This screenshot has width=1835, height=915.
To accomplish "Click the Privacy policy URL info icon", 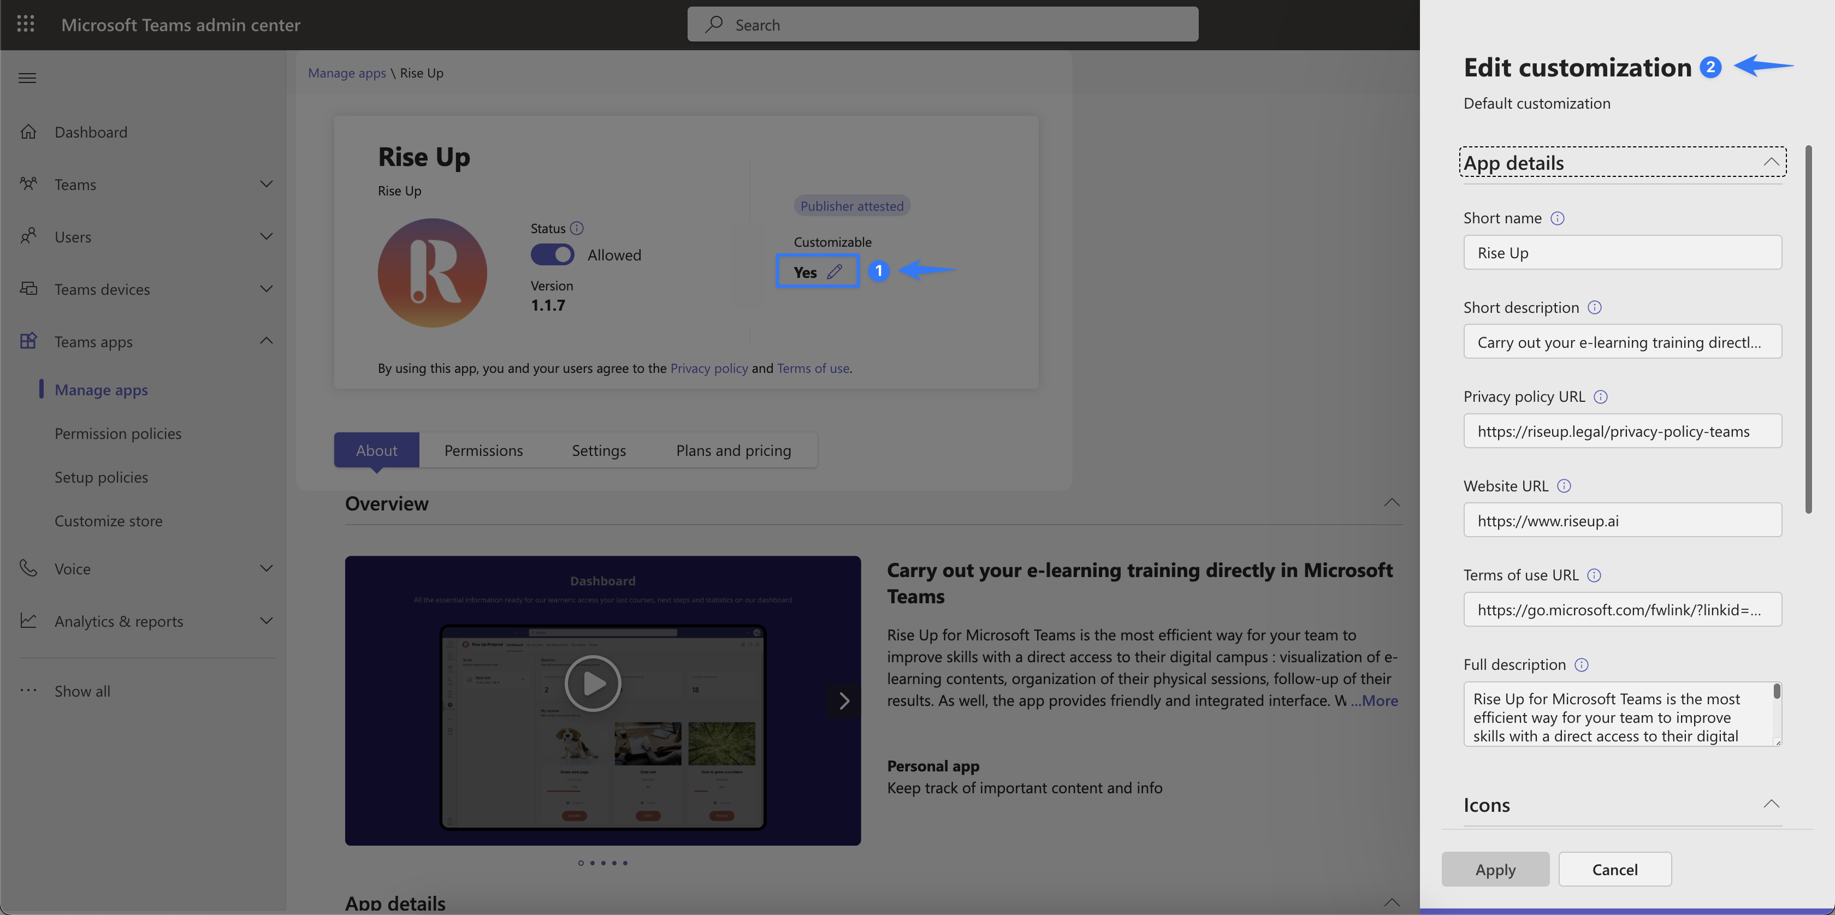I will pos(1600,396).
